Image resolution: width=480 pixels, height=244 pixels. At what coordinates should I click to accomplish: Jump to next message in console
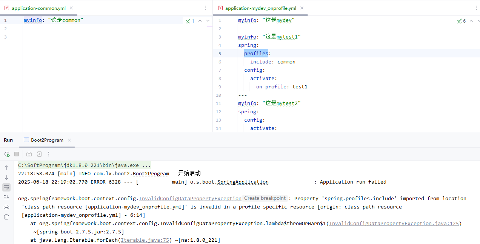click(6, 176)
